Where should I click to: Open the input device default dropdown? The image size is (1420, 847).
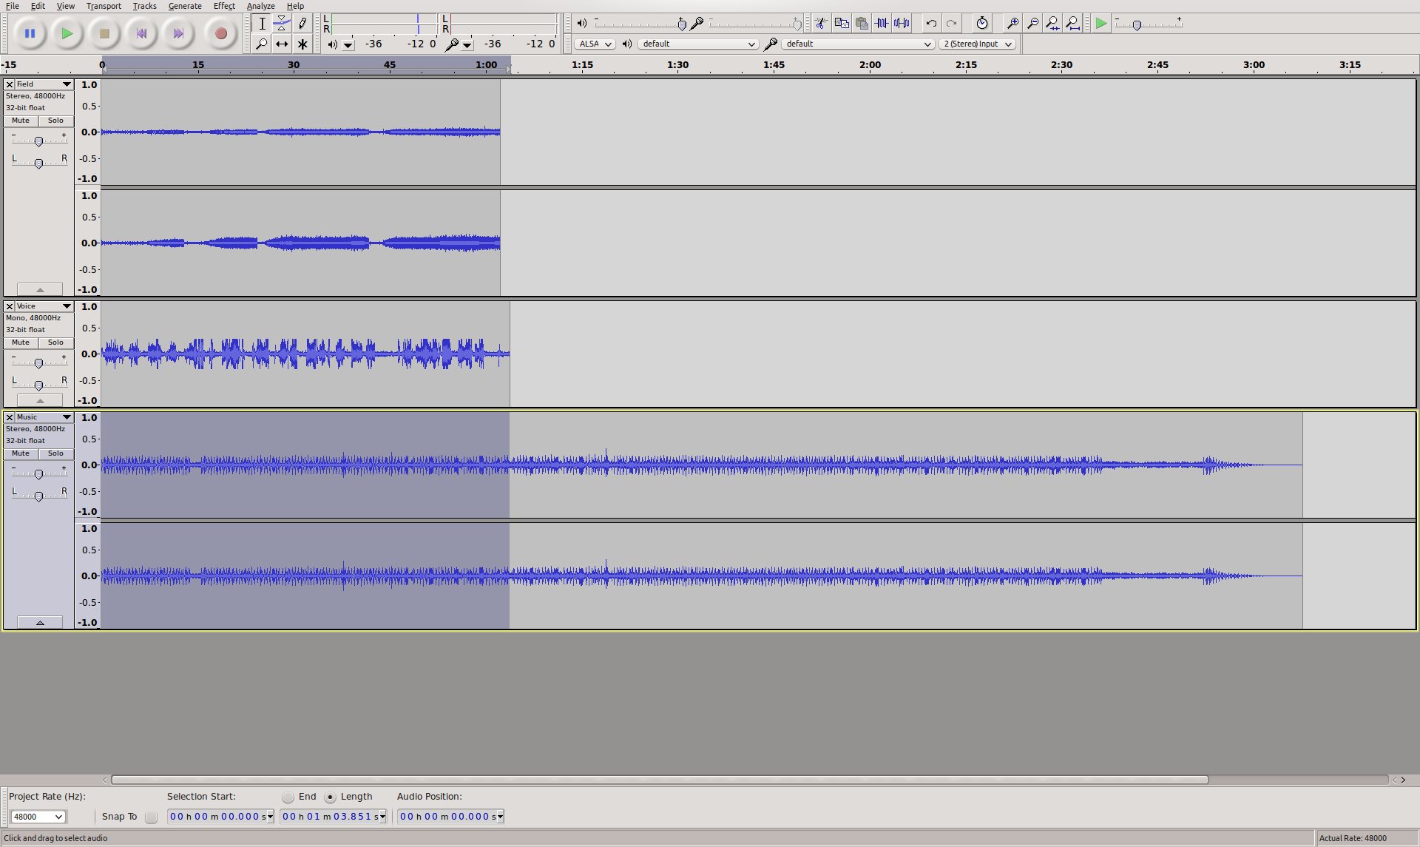(x=858, y=44)
